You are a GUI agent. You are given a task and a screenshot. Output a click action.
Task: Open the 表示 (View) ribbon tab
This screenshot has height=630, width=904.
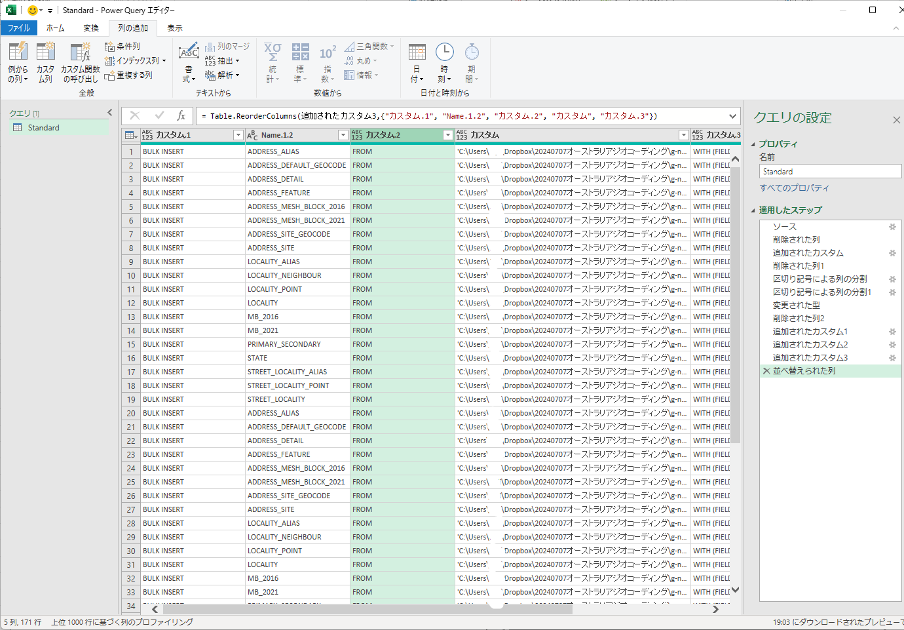tap(174, 28)
